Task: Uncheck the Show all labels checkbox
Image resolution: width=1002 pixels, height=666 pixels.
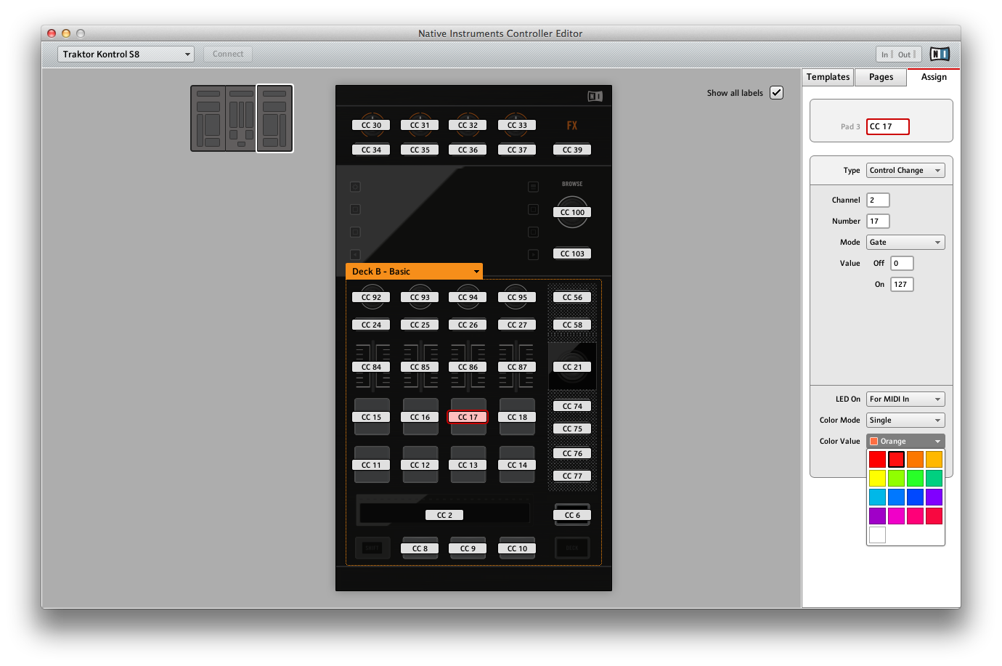Action: 776,92
